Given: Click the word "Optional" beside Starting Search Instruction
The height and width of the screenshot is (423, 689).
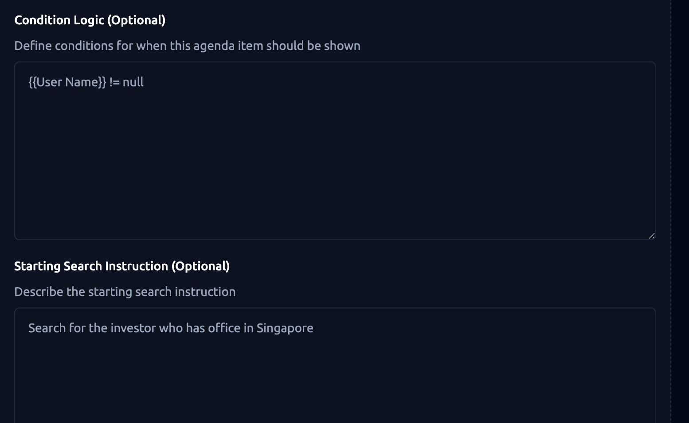Looking at the screenshot, I should point(200,266).
